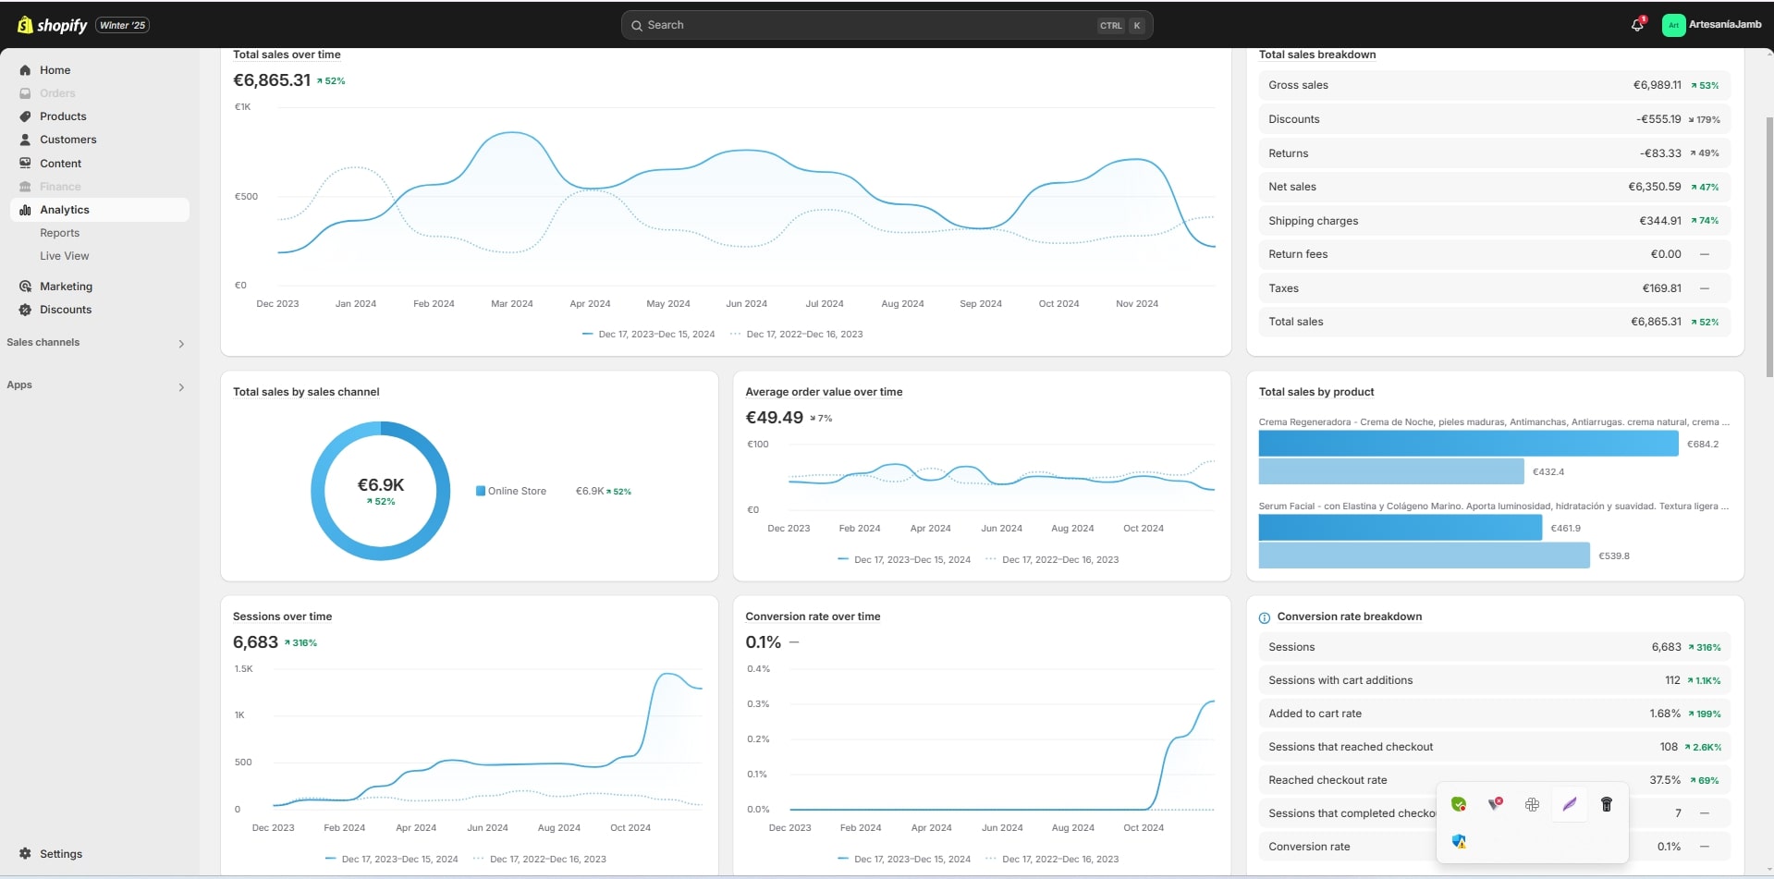
Task: Click the Customers person icon
Action: click(x=25, y=140)
